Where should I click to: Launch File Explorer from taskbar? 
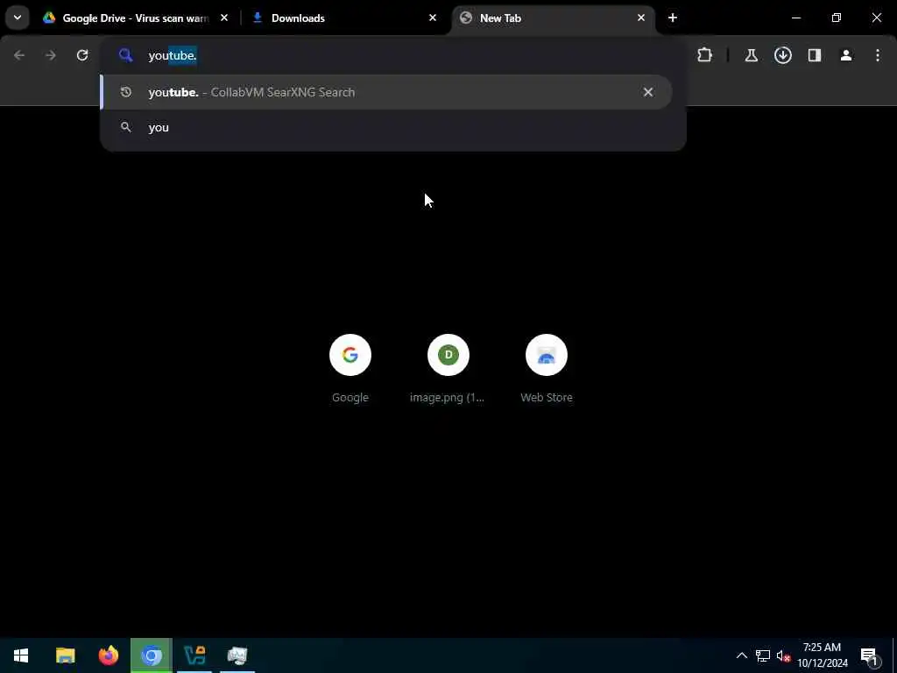click(x=65, y=655)
